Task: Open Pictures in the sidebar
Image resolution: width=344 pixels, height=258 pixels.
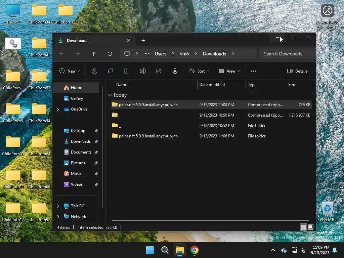Action: click(x=78, y=163)
